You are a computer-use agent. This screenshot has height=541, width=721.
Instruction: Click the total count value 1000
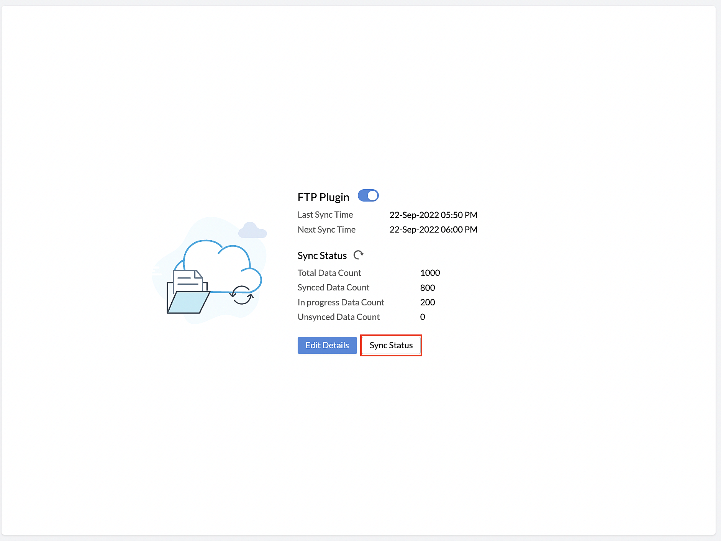coord(430,273)
